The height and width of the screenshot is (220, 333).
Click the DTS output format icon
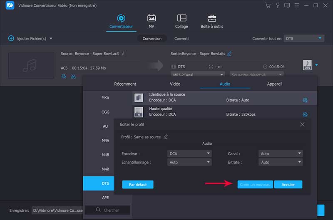pyautogui.click(x=307, y=65)
